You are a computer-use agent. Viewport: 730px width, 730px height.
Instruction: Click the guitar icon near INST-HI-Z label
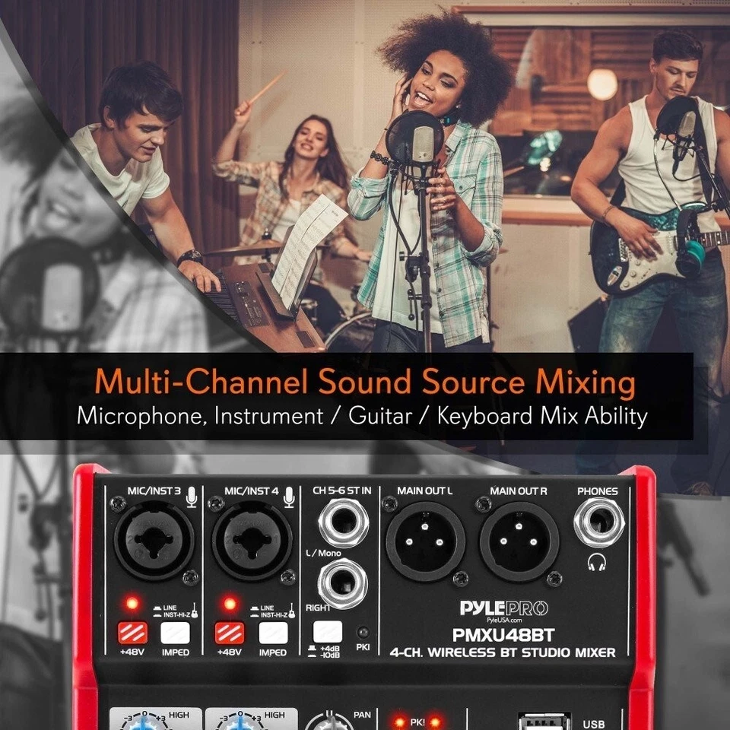click(196, 611)
